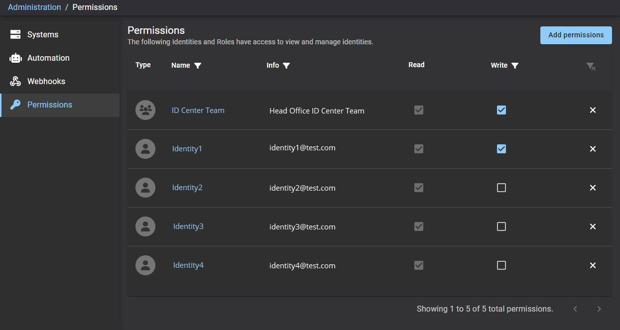
Task: Remove Identity2 using its X icon
Action: click(593, 188)
